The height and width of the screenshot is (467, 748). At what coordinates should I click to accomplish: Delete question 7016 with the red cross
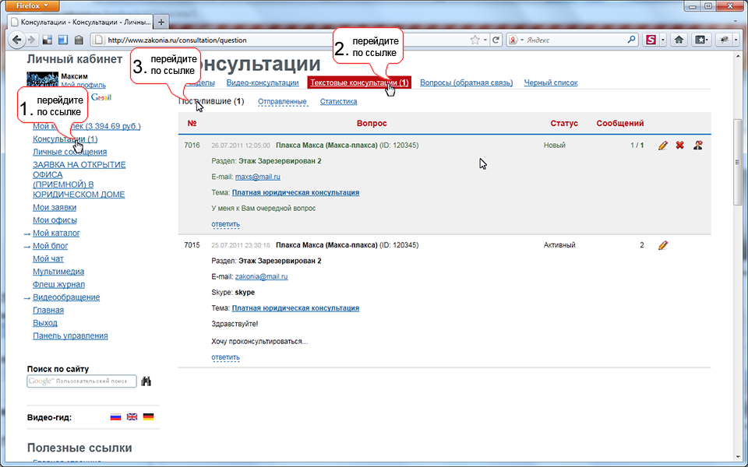click(680, 146)
